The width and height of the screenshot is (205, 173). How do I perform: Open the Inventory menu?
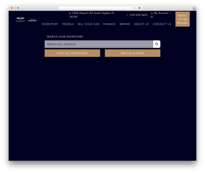[x=50, y=24]
